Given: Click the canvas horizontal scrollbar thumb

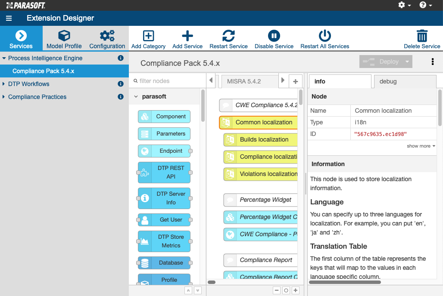Looking at the screenshot, I should pos(212,282).
